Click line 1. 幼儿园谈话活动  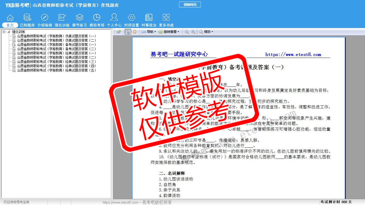pyautogui.click(x=176, y=179)
